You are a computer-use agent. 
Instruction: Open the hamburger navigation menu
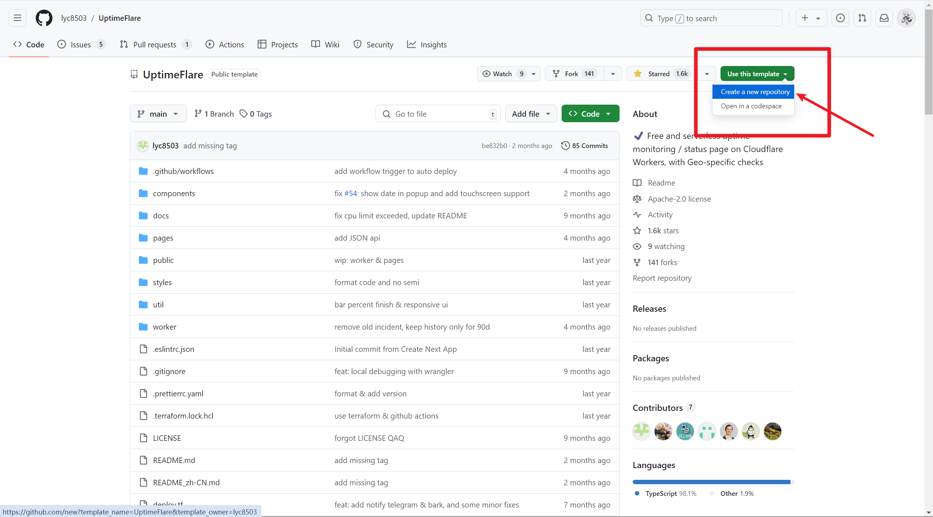pos(17,18)
